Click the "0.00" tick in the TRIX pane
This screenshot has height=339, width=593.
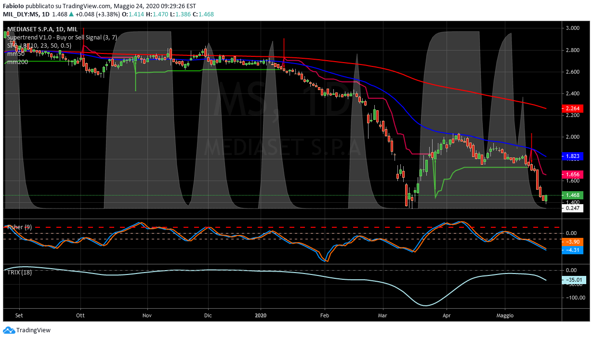pos(571,270)
